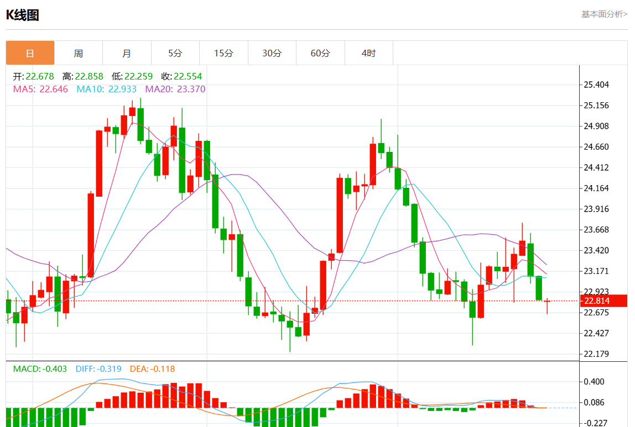Click the 23.916 price axis label

click(596, 209)
